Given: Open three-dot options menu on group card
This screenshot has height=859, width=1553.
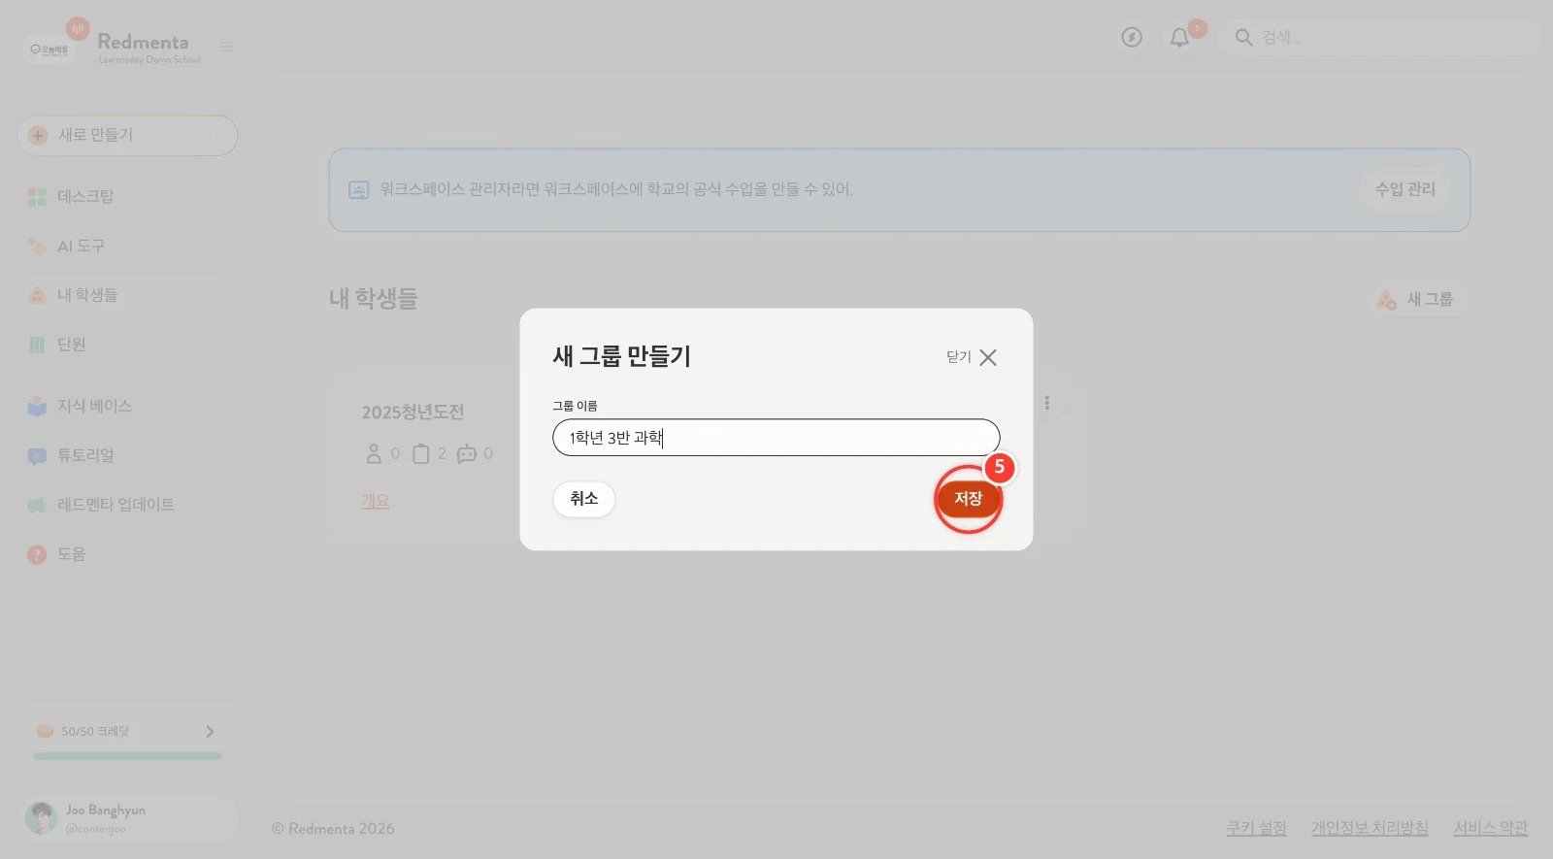Looking at the screenshot, I should pos(1046,403).
